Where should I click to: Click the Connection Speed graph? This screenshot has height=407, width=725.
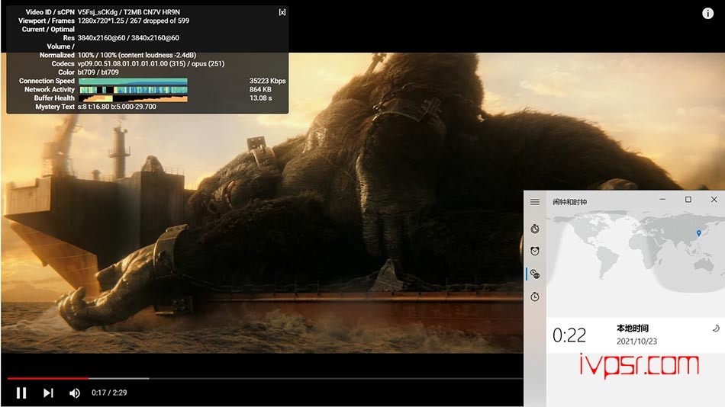(133, 81)
